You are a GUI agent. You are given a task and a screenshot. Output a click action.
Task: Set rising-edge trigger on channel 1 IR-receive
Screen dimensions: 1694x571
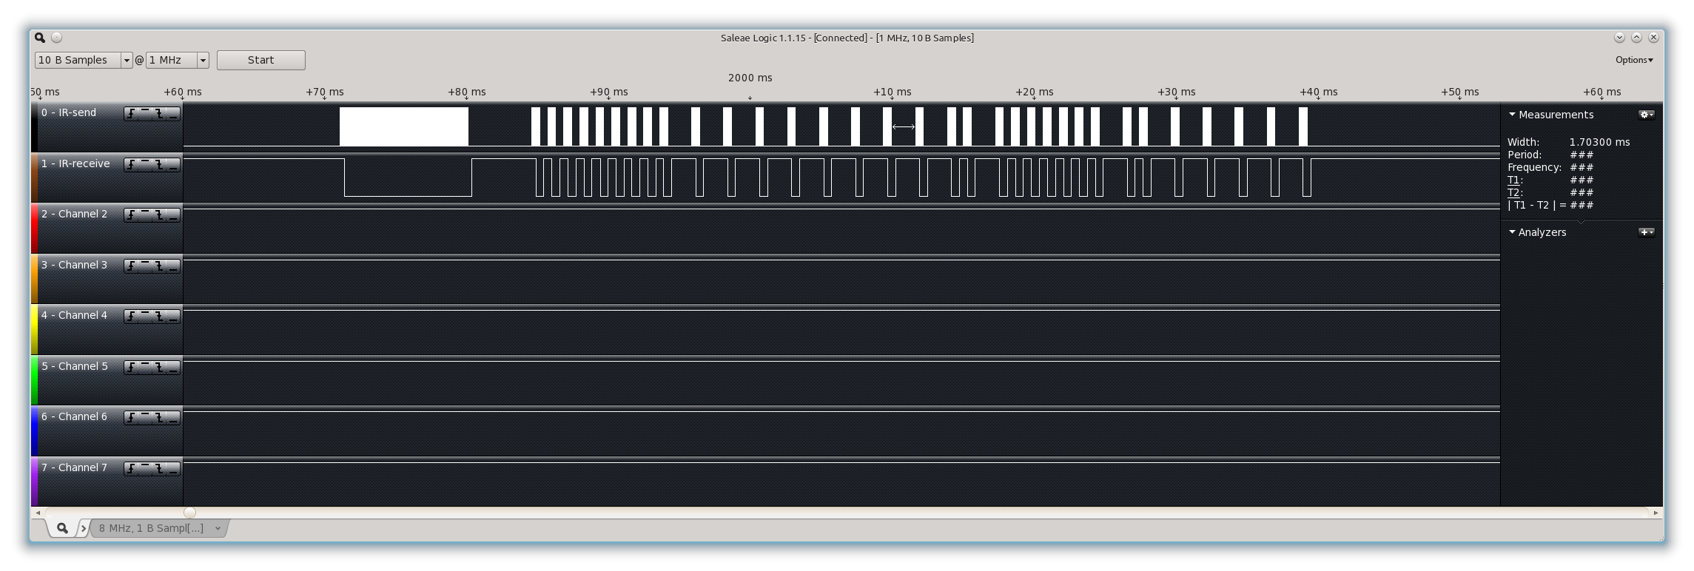pos(131,165)
